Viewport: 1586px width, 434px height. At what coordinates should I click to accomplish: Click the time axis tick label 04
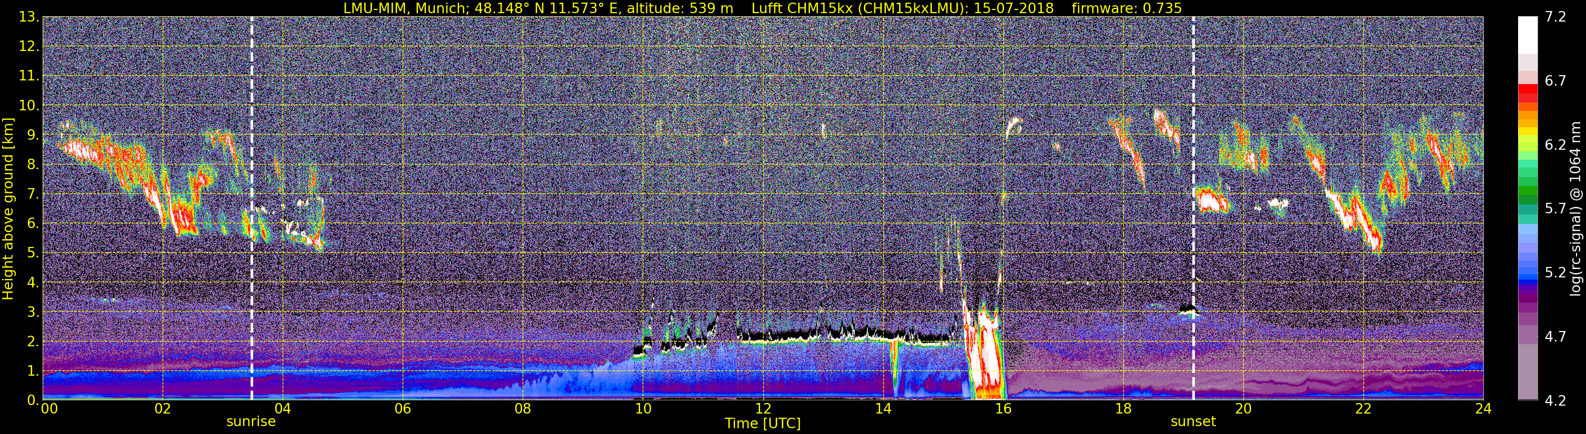282,409
